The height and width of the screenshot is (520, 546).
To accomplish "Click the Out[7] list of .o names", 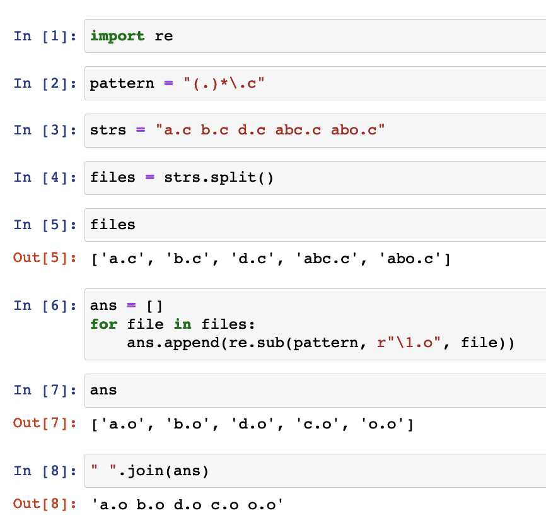I will pyautogui.click(x=252, y=424).
